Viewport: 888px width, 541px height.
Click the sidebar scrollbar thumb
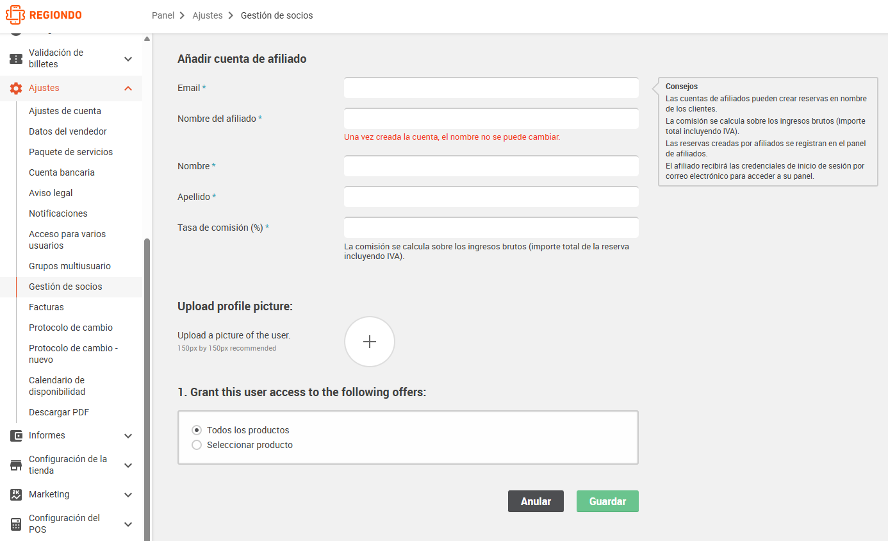pos(147,390)
